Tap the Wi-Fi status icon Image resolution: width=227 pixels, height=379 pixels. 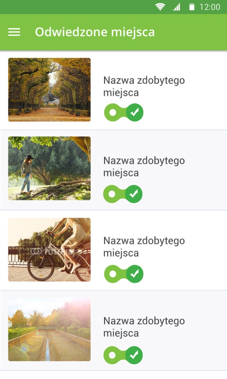pos(160,7)
